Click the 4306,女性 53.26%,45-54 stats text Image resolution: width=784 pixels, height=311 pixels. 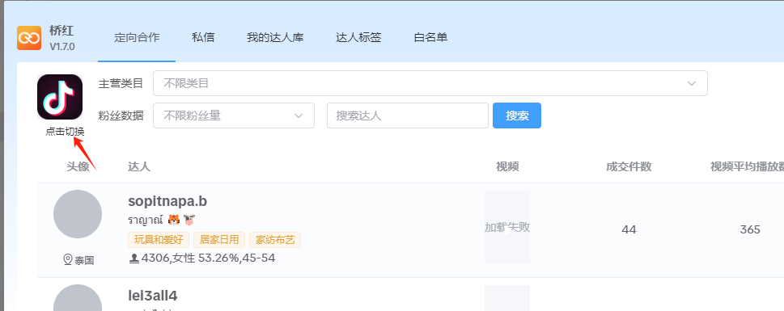click(208, 258)
